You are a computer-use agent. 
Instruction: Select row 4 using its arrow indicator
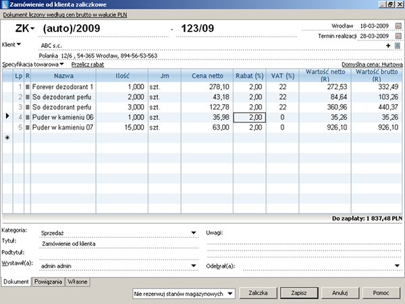(7, 117)
